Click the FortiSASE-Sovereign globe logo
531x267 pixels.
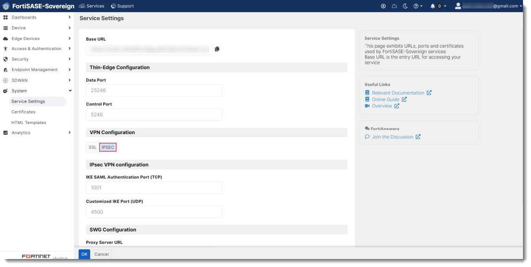pos(5,6)
